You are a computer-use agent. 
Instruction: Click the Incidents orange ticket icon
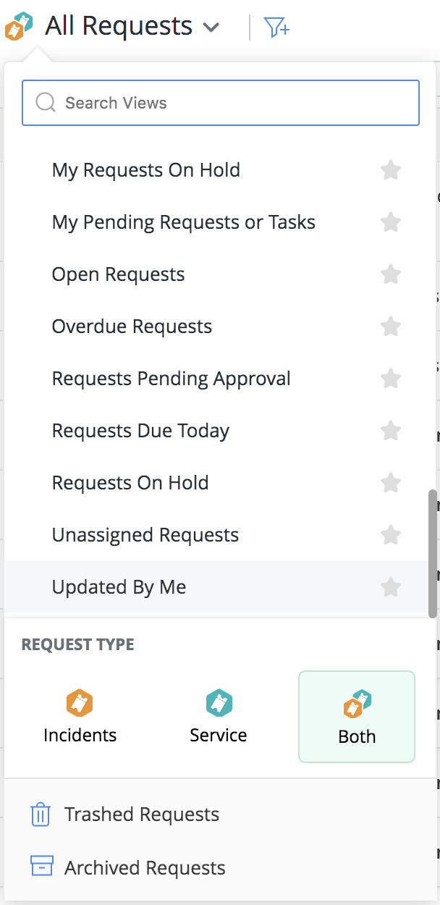pyautogui.click(x=80, y=702)
